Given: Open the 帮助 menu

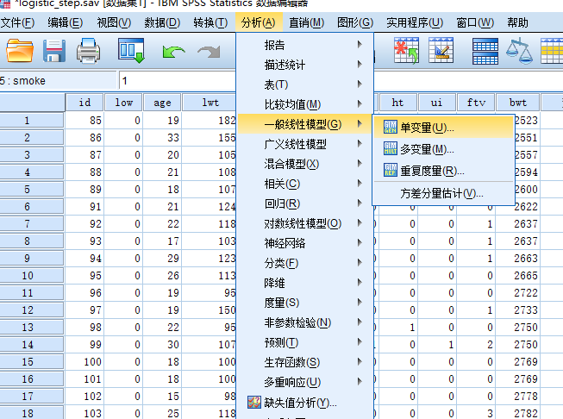Looking at the screenshot, I should [517, 22].
